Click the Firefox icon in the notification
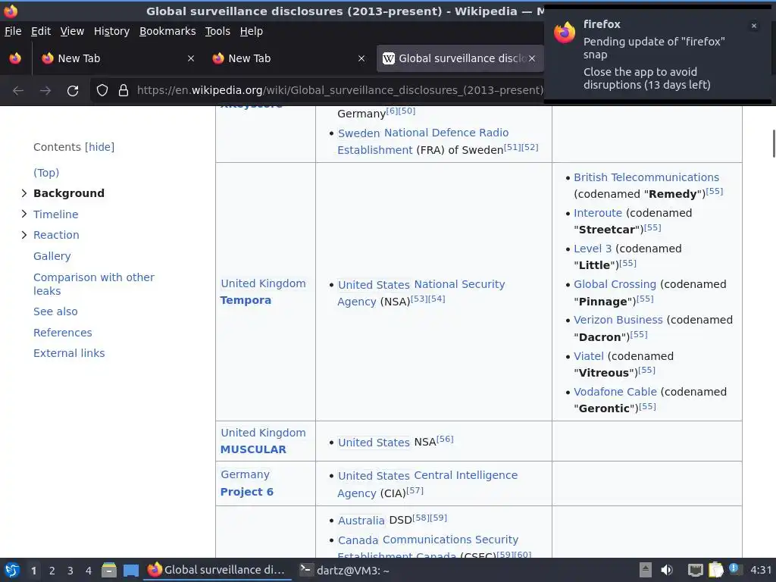The width and height of the screenshot is (776, 582). click(565, 33)
